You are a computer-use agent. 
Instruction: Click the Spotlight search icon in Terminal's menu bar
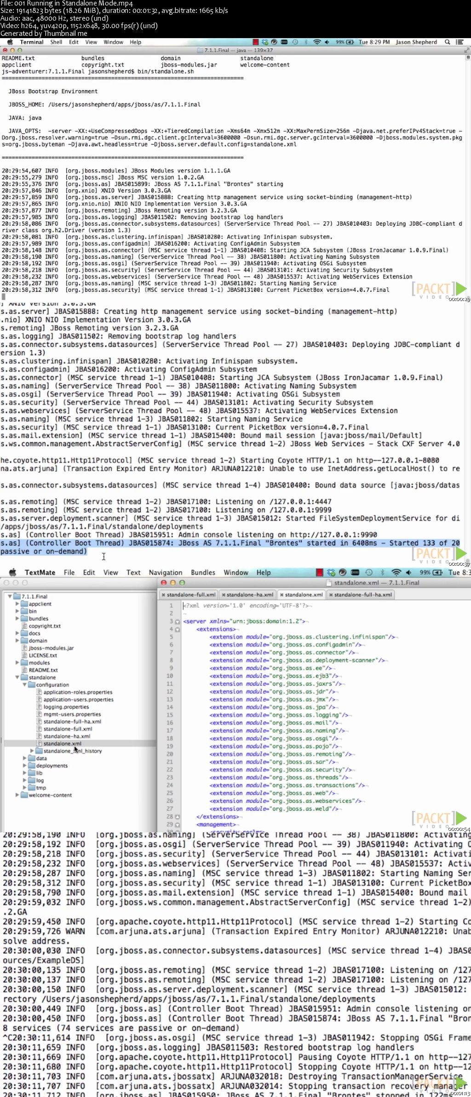click(447, 42)
